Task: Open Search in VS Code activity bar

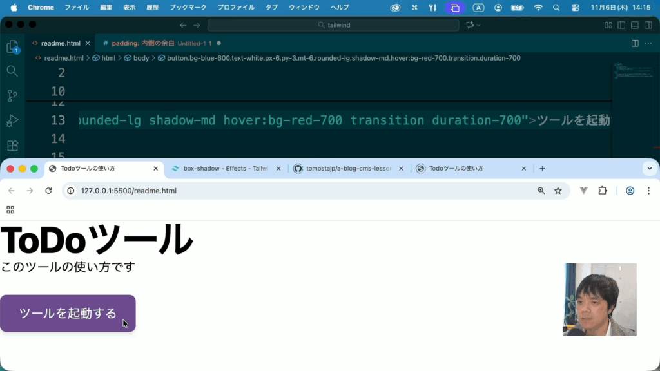Action: [x=12, y=71]
